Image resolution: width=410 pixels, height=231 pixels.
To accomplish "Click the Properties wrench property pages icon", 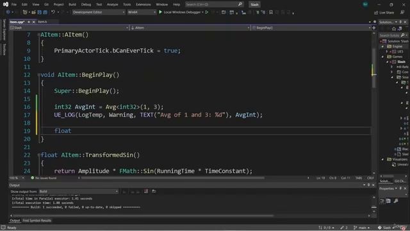I will (396, 201).
